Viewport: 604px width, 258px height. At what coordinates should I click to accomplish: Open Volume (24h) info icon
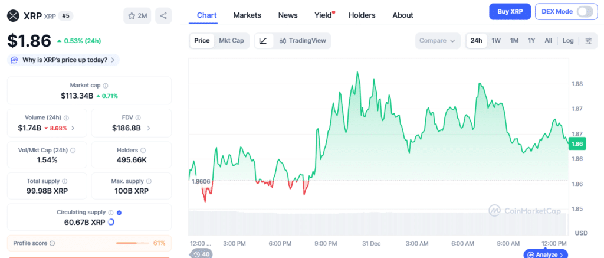(x=66, y=117)
